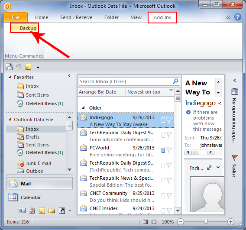Click the yellow note icon in quick access toolbar
Viewport: 246px width, 230px height.
click(x=28, y=67)
